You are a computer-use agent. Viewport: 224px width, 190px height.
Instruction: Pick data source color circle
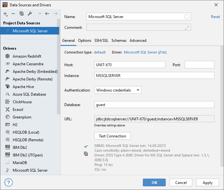(x=187, y=17)
